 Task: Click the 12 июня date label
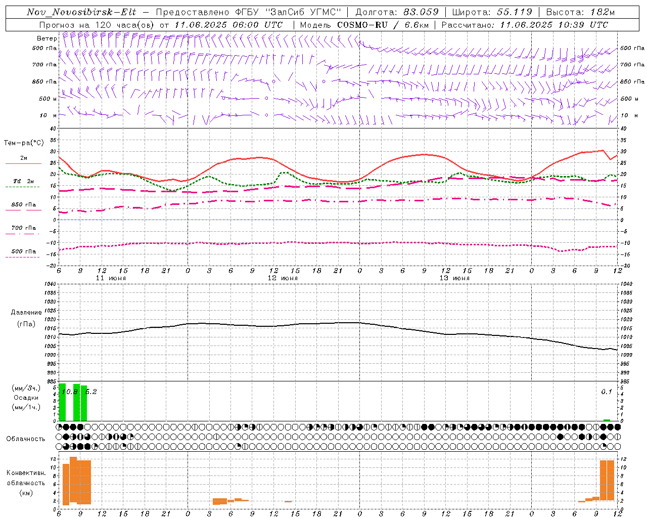coord(283,278)
